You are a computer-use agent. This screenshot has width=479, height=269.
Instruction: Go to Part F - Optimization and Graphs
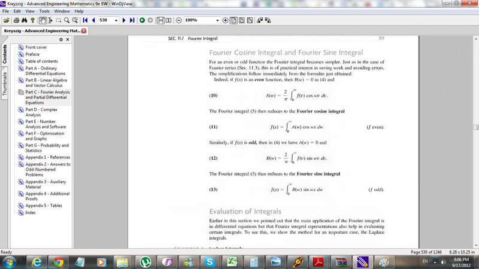44,136
